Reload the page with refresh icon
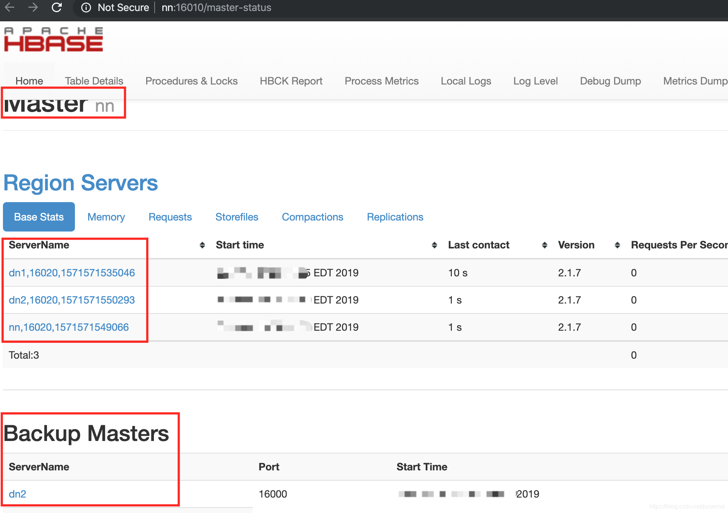The height and width of the screenshot is (513, 728). [x=57, y=7]
